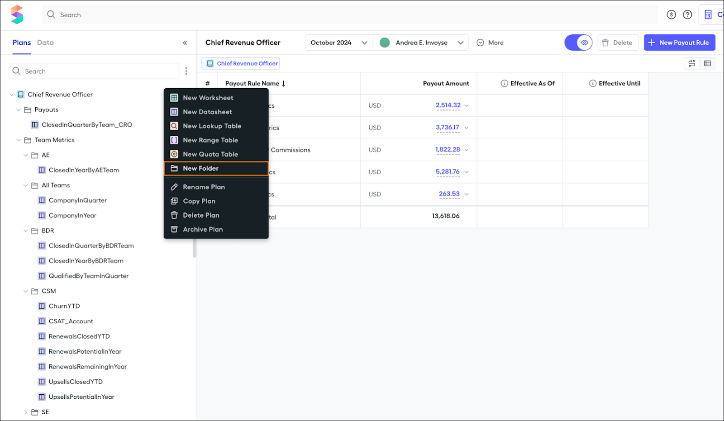
Task: Toggle the eye visibility switch
Action: click(578, 43)
